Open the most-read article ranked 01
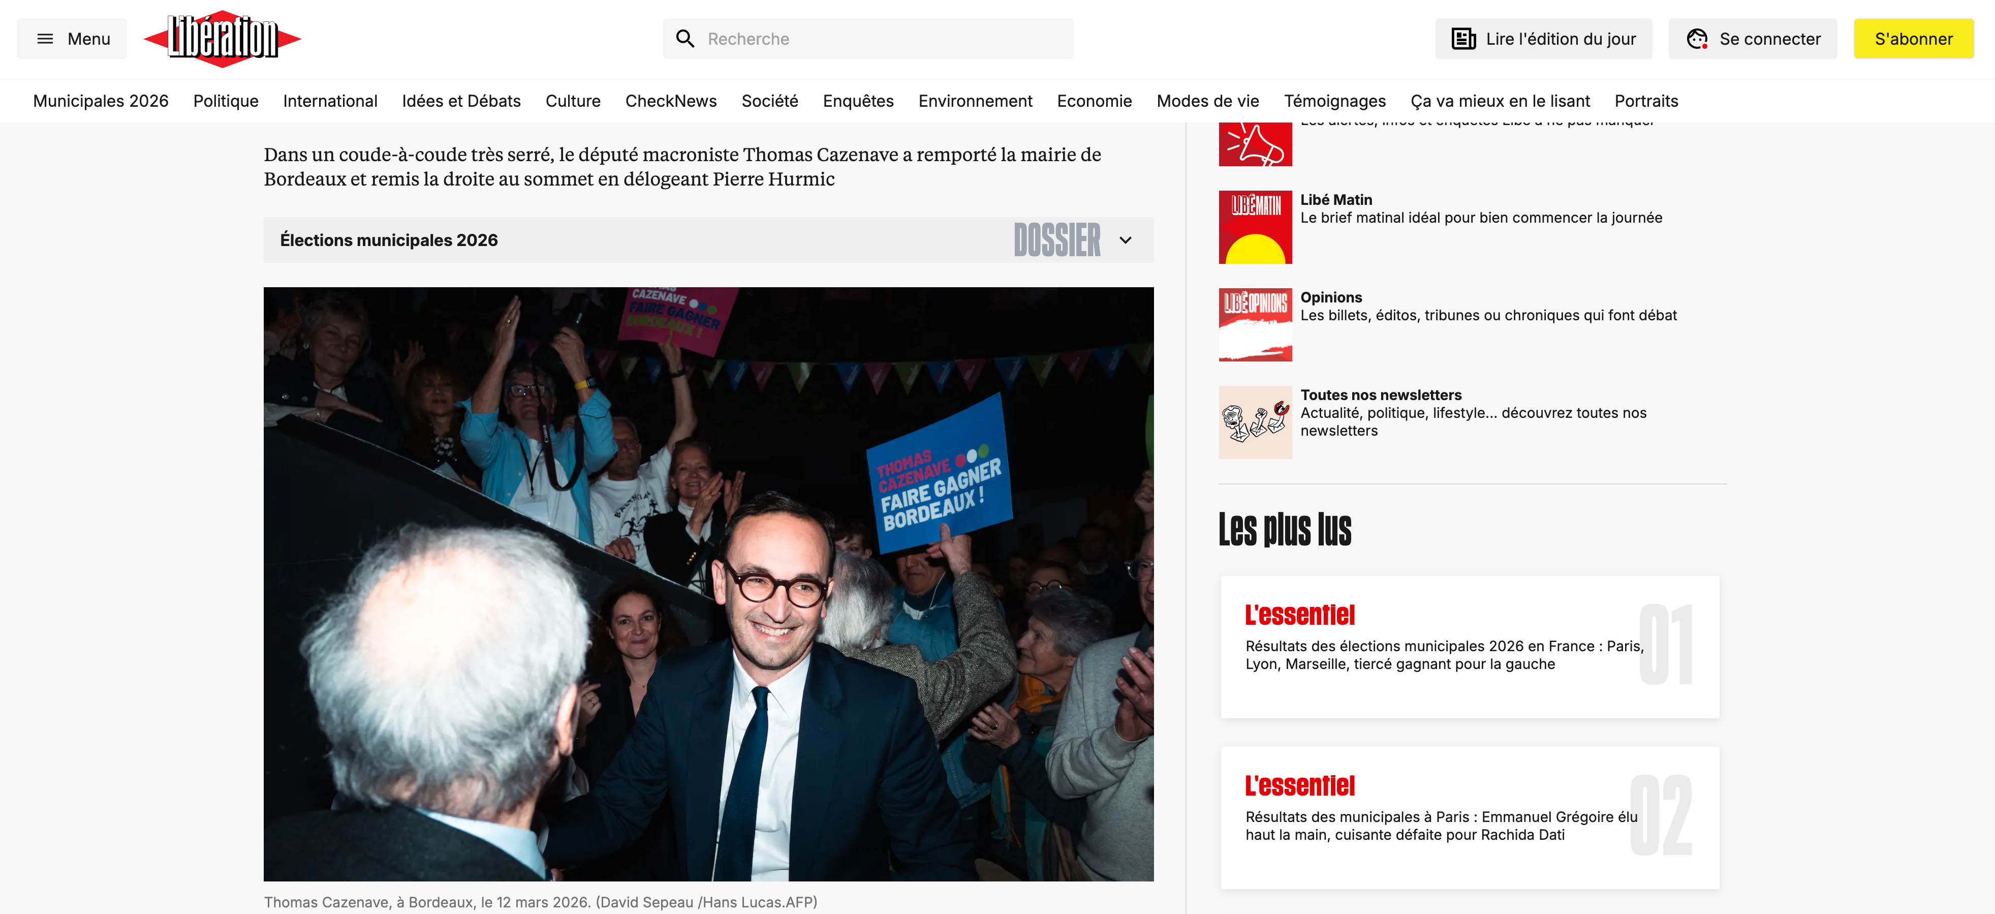This screenshot has height=914, width=1995. [x=1469, y=647]
